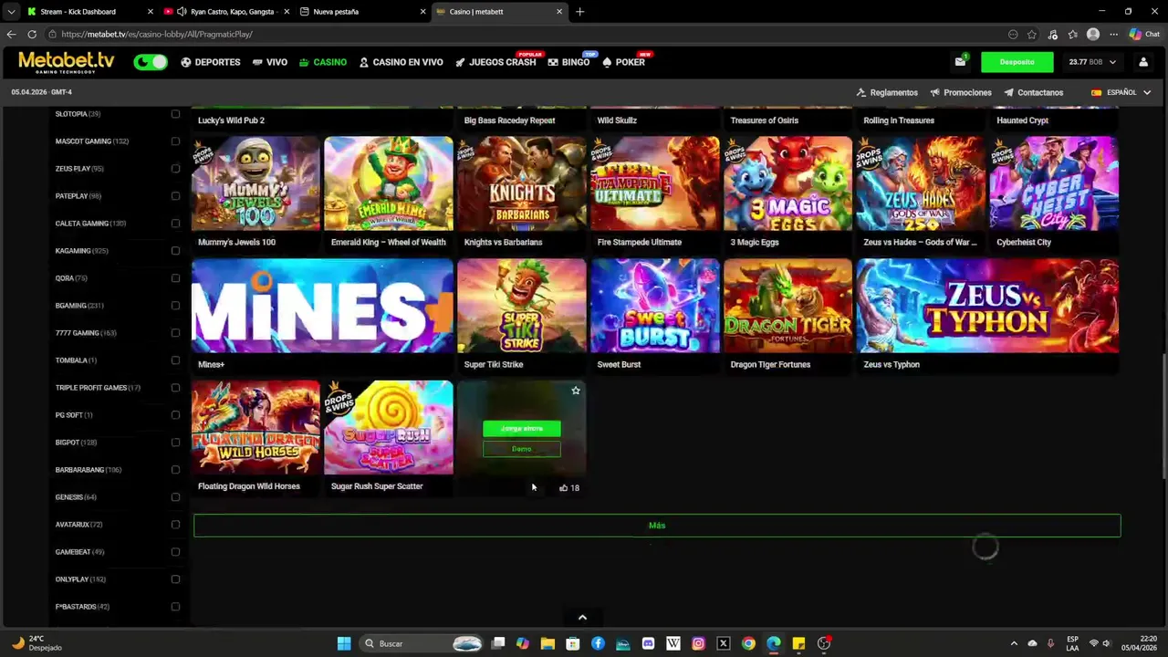Screen dimensions: 1168x657
Task: Open the Reglamentos link
Action: point(887,92)
